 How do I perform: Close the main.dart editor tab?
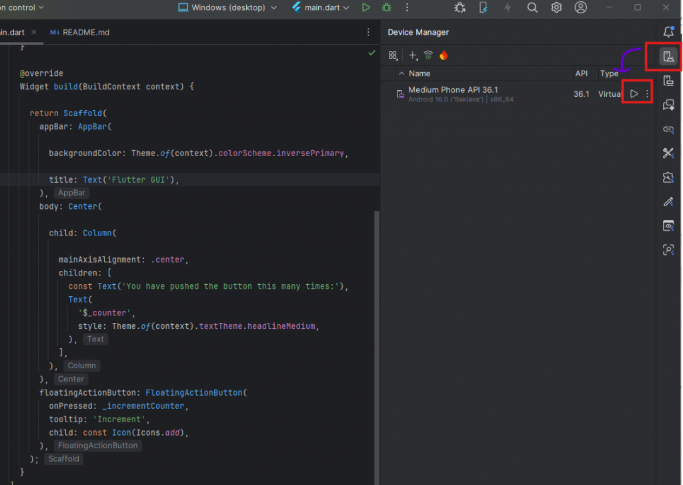point(34,32)
